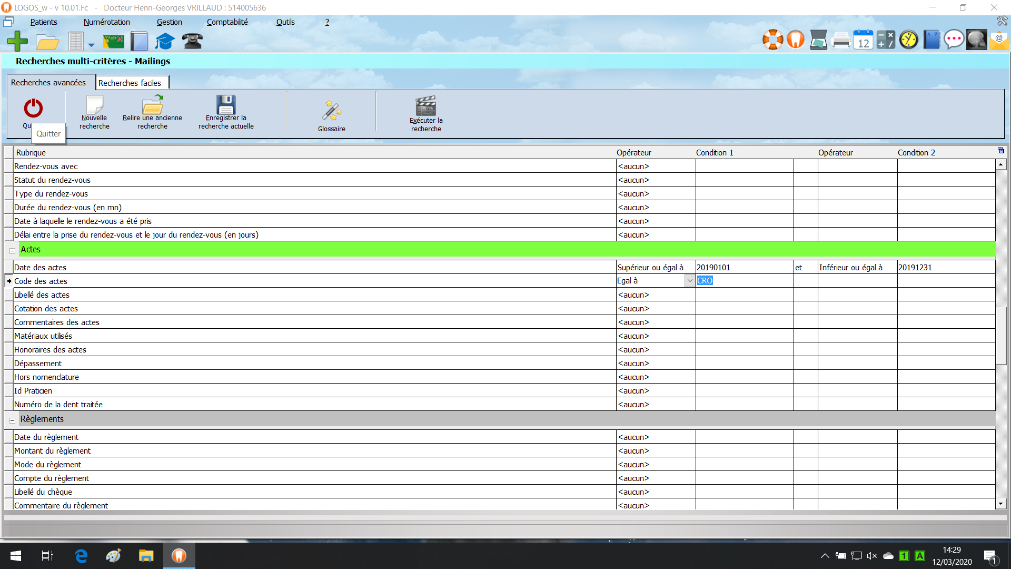Click the skull X-ray imaging icon
This screenshot has width=1011, height=569.
pyautogui.click(x=976, y=40)
